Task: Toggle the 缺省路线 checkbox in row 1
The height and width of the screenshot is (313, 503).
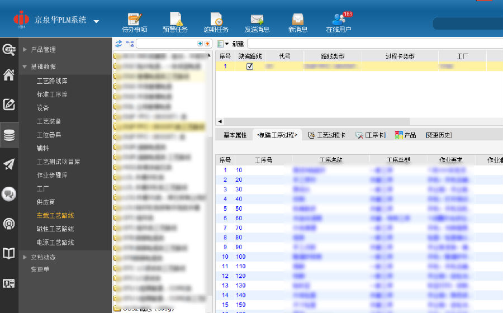Action: pos(250,66)
